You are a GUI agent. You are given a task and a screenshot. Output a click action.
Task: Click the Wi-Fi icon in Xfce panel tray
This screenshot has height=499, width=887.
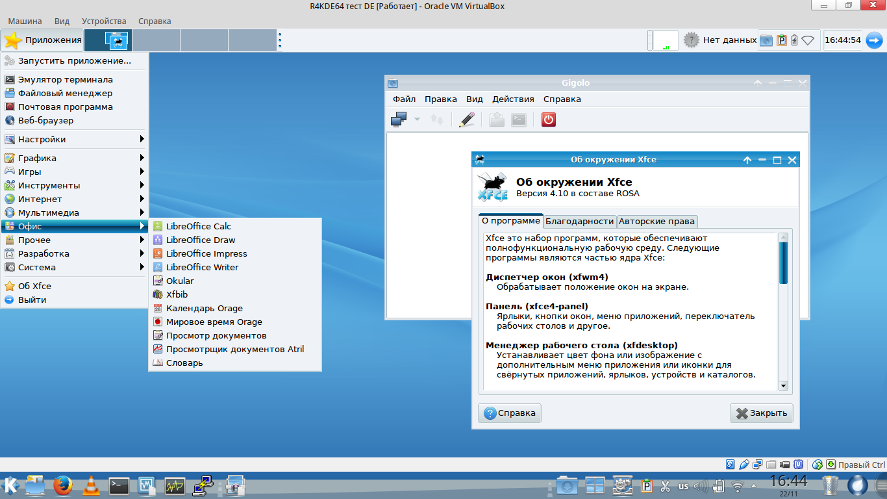coord(808,40)
